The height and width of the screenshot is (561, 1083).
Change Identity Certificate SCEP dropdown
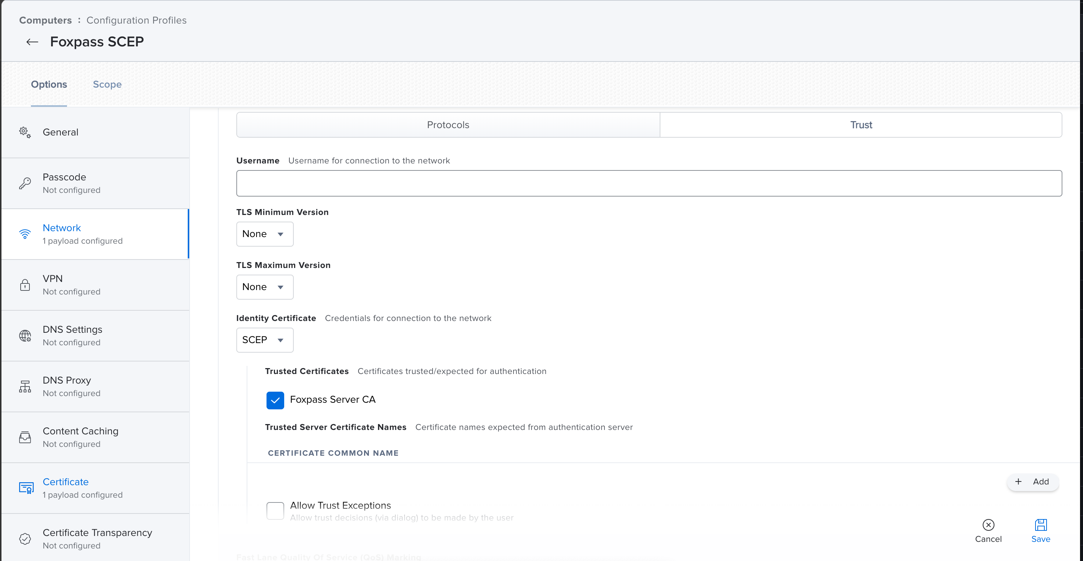(x=264, y=340)
